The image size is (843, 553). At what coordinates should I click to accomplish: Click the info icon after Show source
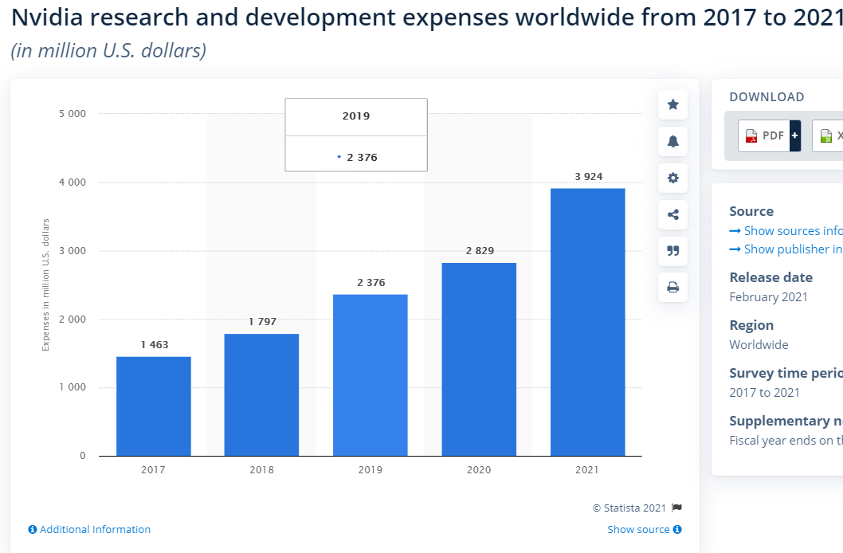click(677, 529)
